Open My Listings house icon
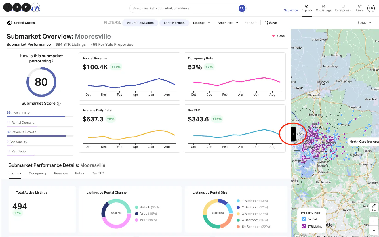The width and height of the screenshot is (379, 237). click(323, 6)
